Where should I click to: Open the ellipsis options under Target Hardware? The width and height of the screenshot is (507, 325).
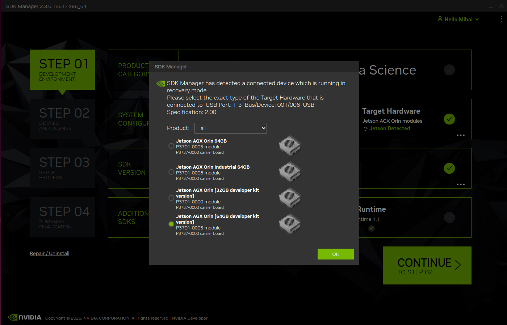460,135
